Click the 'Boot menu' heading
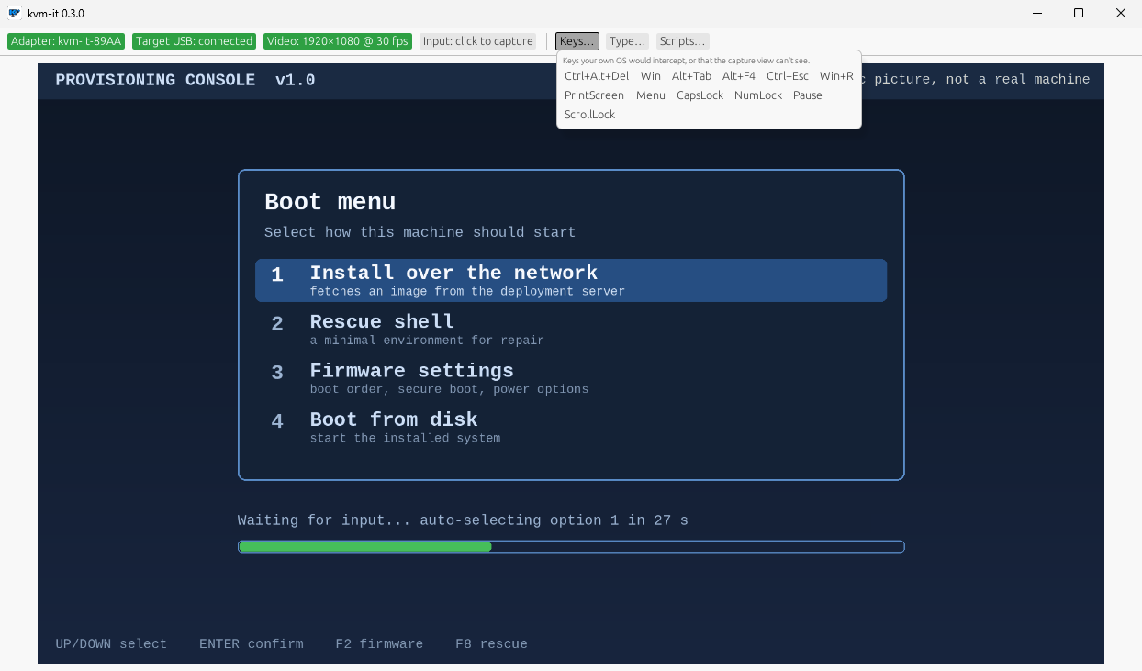This screenshot has width=1142, height=671. (x=330, y=202)
